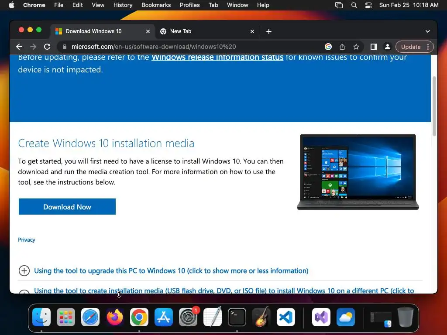447x335 pixels.
Task: Click the address bar URL field
Action: pyautogui.click(x=194, y=47)
